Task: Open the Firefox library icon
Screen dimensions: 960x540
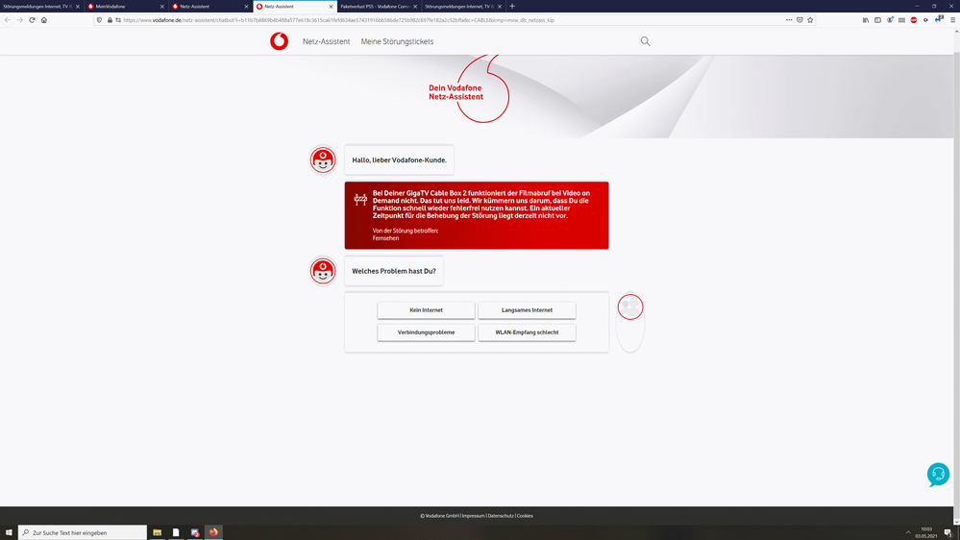Action: pos(866,19)
